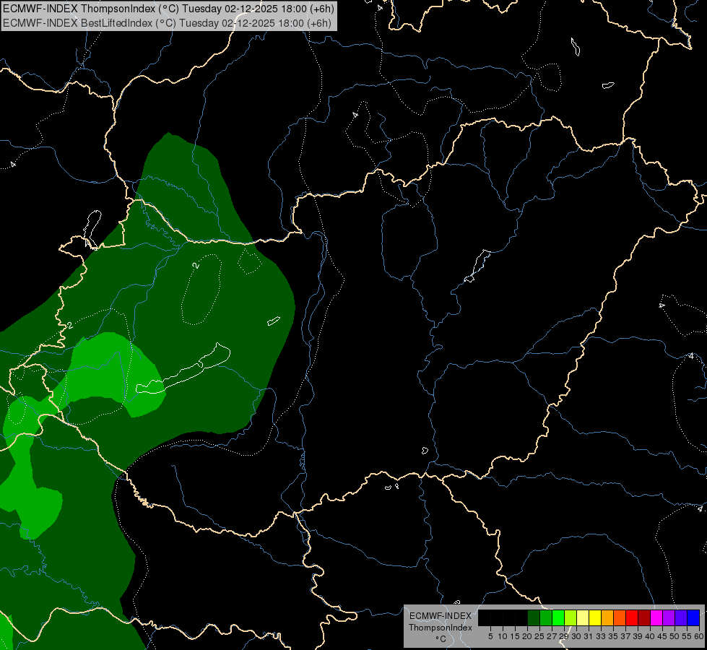Click the legend scale value '5'
This screenshot has width=707, height=650.
[490, 636]
